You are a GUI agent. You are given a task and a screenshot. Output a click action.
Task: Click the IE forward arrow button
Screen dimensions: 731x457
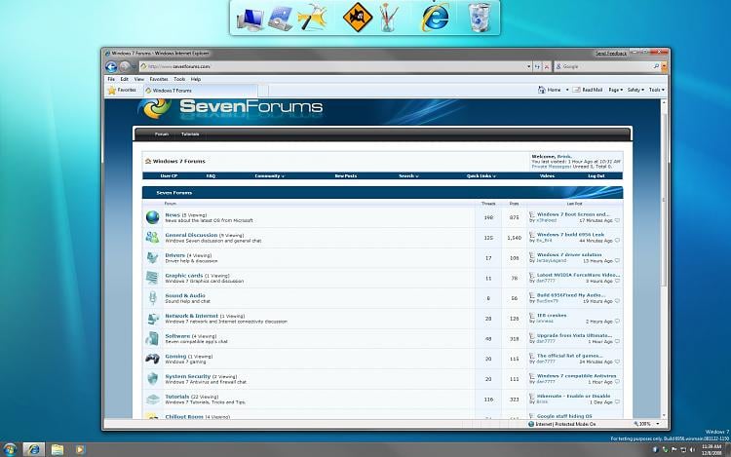pyautogui.click(x=125, y=66)
